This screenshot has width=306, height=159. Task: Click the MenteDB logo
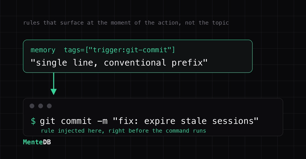37,142
